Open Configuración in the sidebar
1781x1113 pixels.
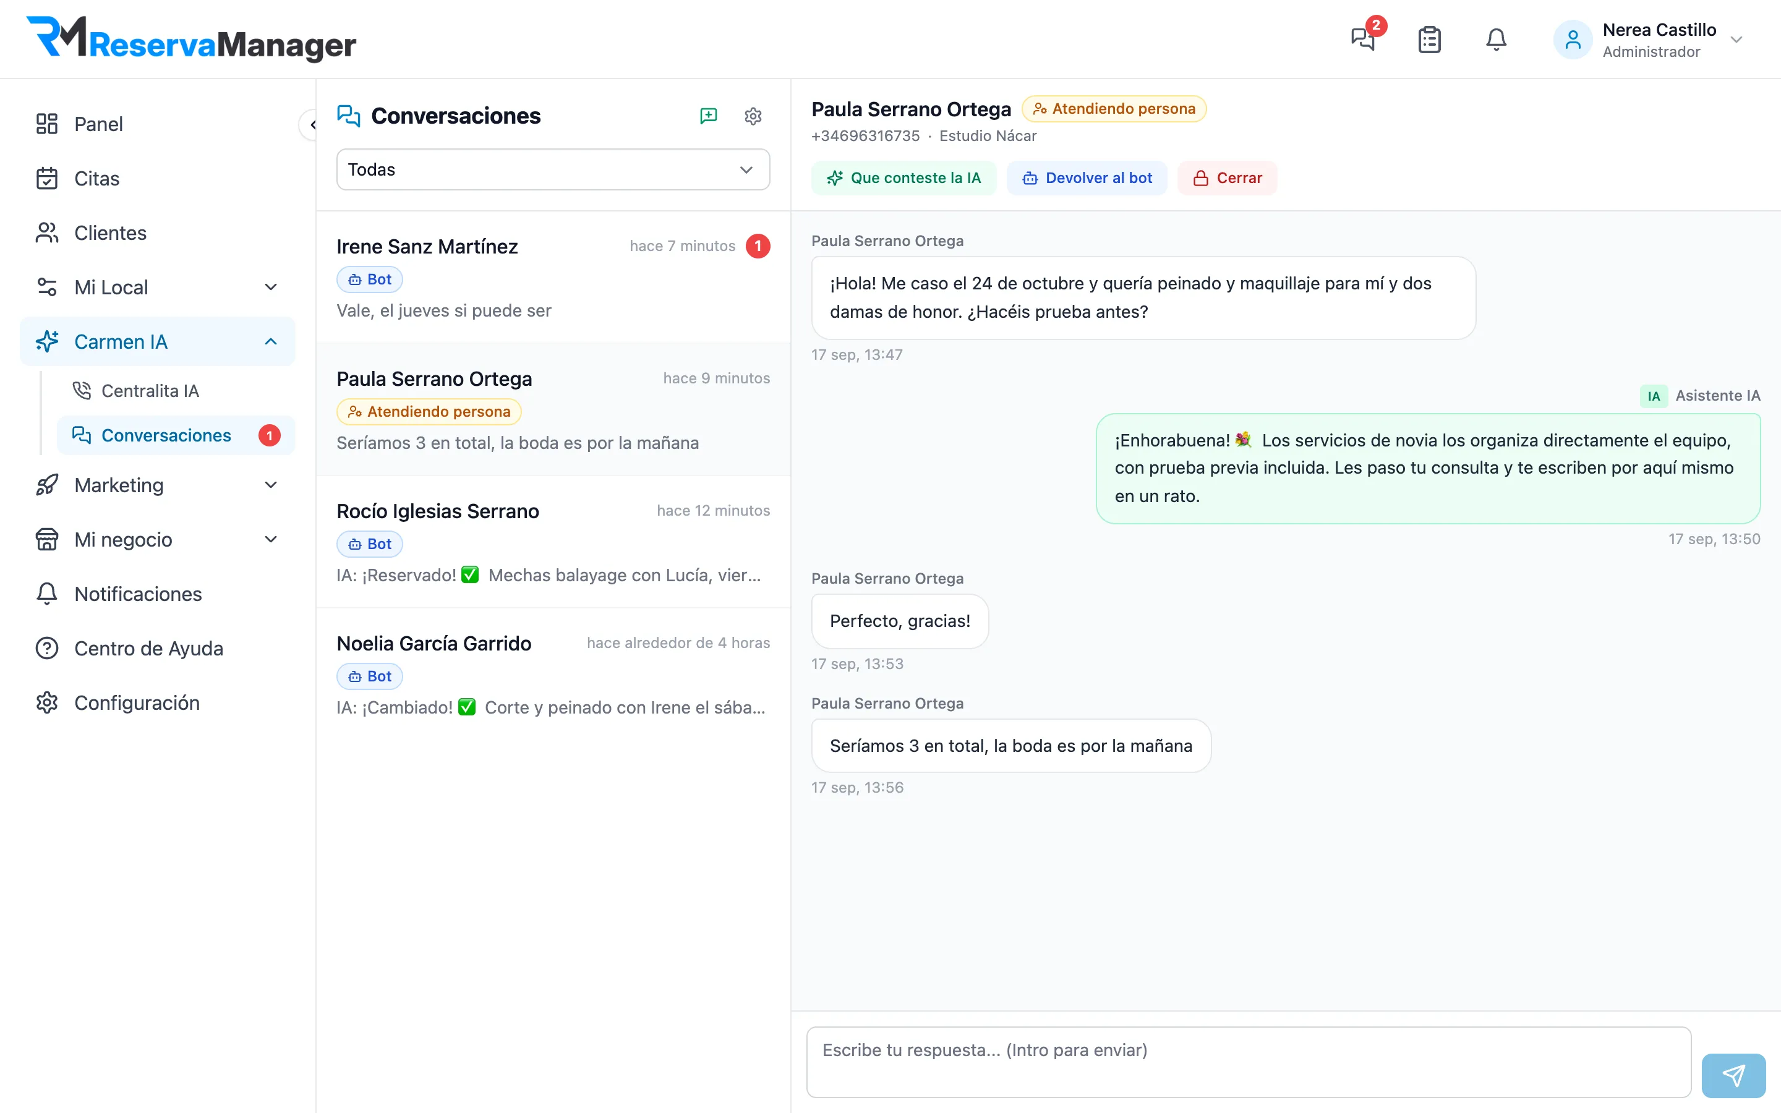(158, 703)
